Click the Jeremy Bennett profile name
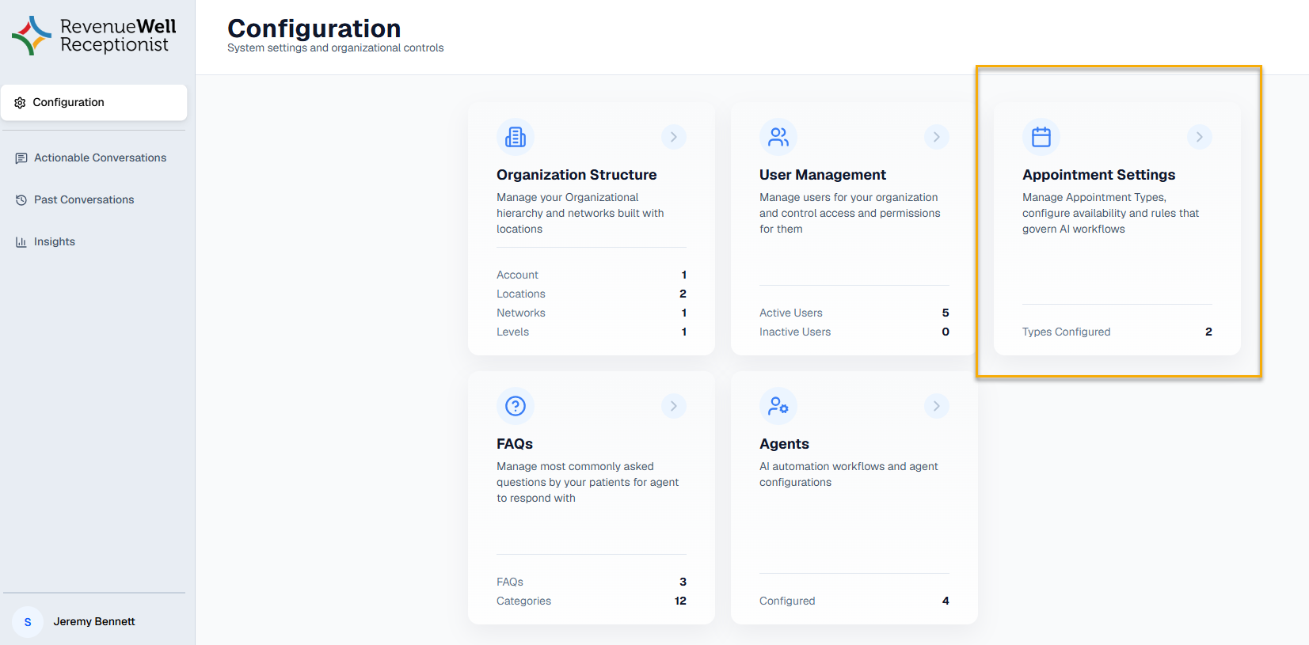 point(94,622)
